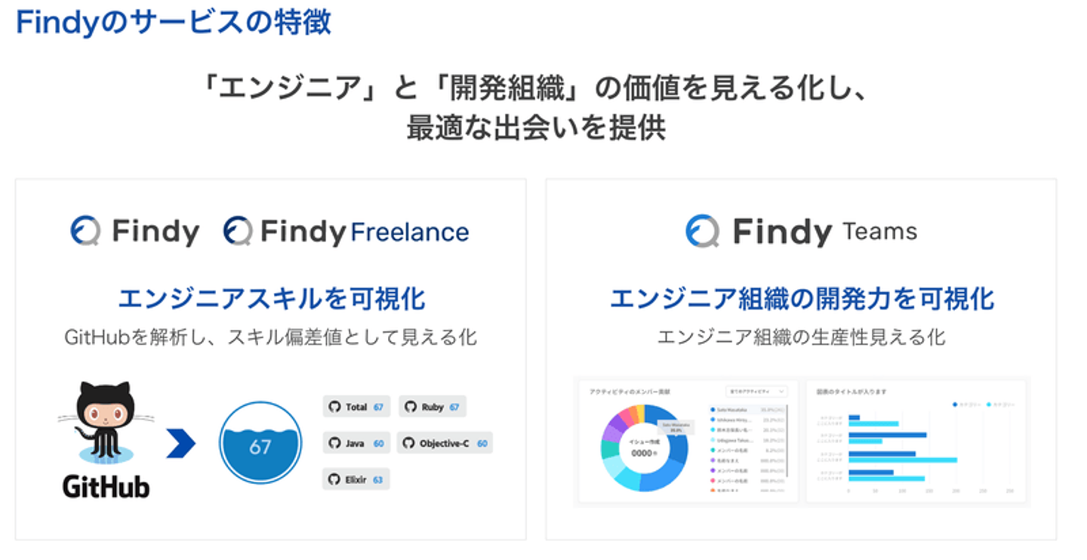This screenshot has height=560, width=1087.
Task: Click the Findy Freelance logo icon
Action: (x=238, y=232)
